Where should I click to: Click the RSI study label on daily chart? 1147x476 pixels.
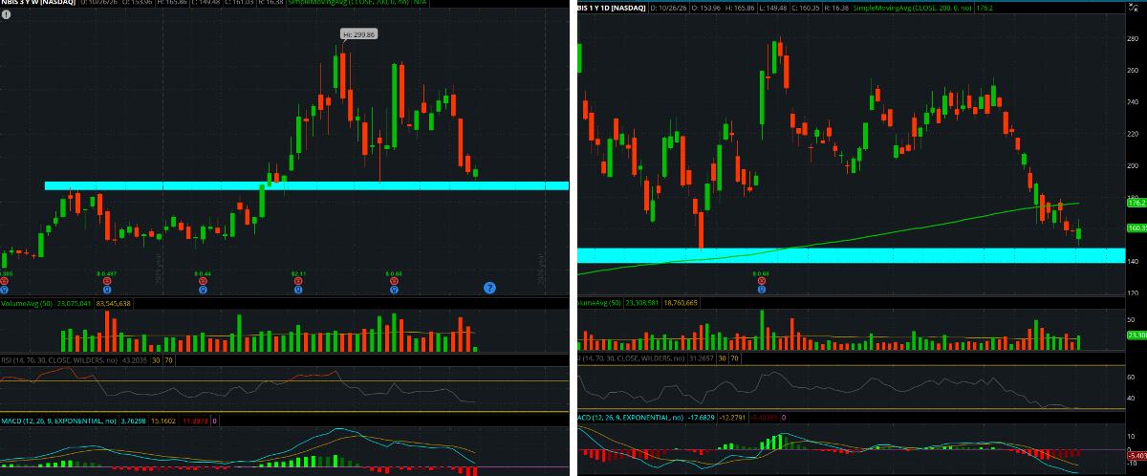coord(631,360)
